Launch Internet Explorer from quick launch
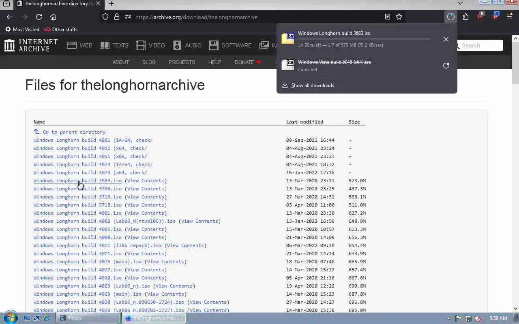The image size is (519, 324). [46, 318]
